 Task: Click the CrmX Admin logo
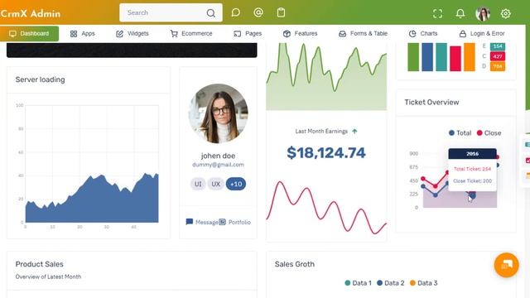(31, 13)
